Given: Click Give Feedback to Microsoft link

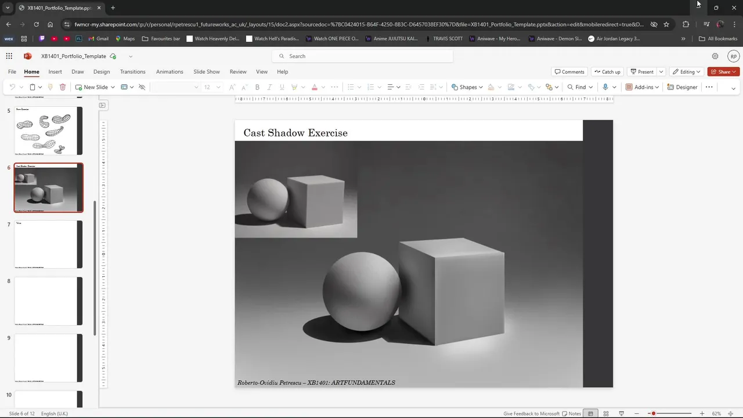Looking at the screenshot, I should (x=531, y=413).
